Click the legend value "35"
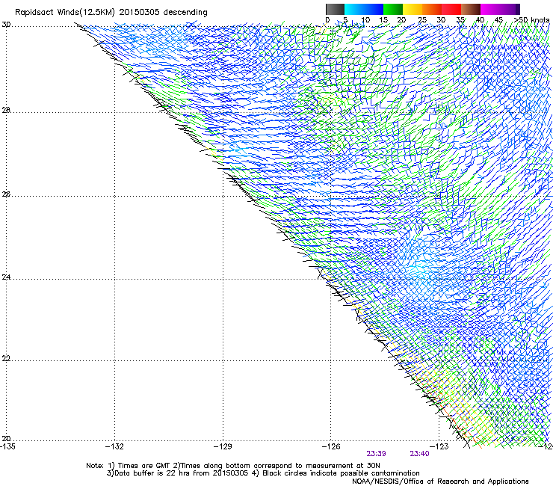Image resolution: width=553 pixels, height=486 pixels. pos(460,20)
